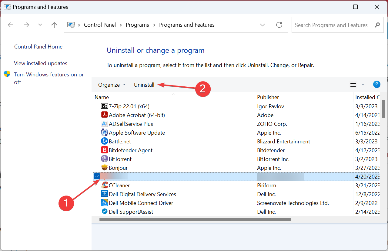Select Dell Digital Delivery Services row
Viewport: 388px width, 251px height.
[236, 194]
